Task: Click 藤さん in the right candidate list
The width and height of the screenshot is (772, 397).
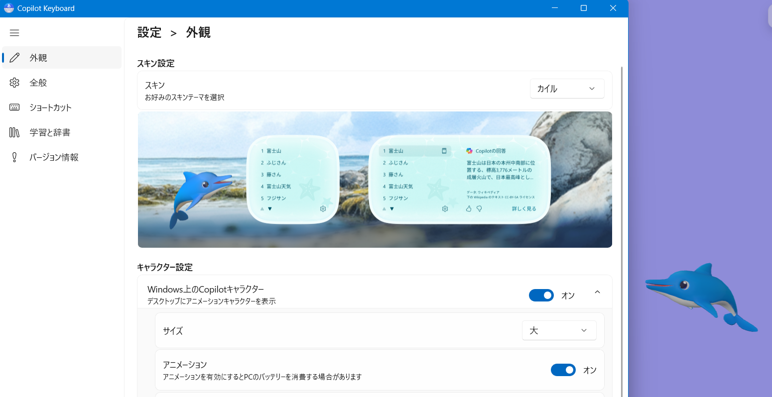Action: (x=395, y=175)
